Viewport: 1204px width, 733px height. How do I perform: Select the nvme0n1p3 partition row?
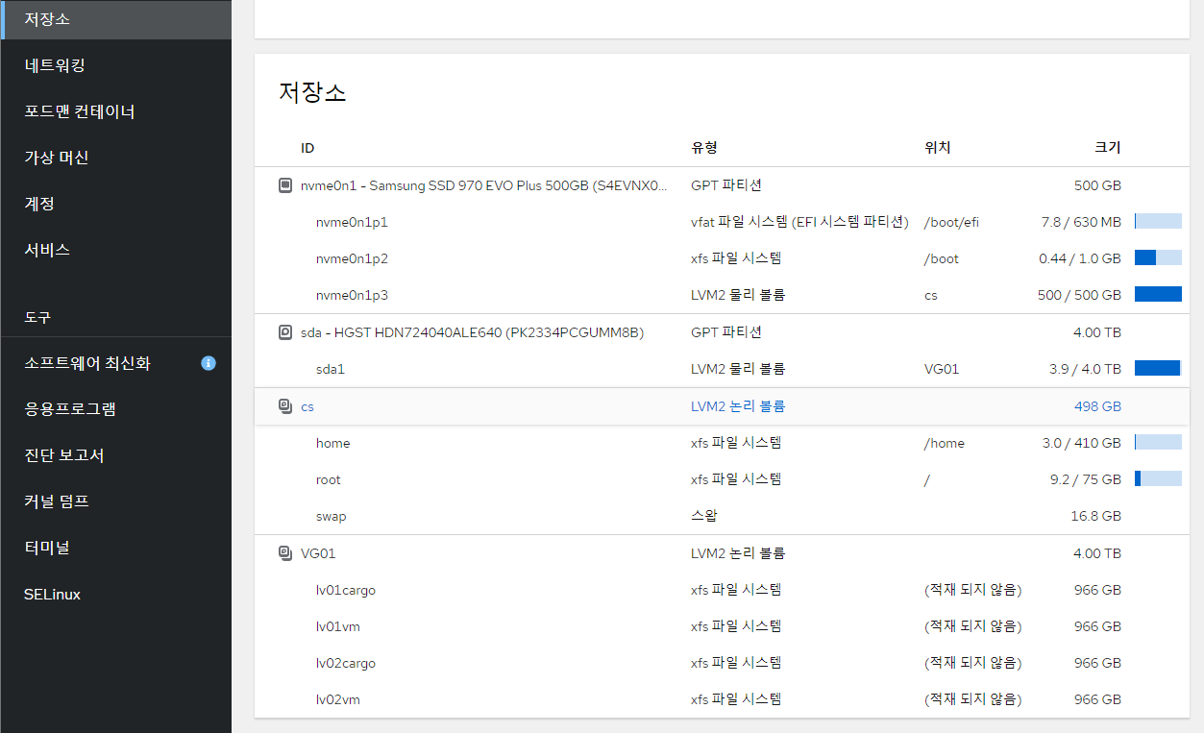click(x=722, y=295)
